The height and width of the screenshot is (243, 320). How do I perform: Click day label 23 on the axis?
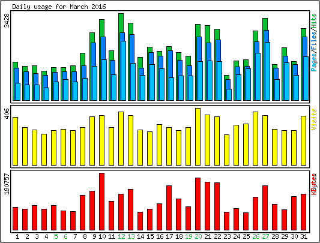(227, 236)
